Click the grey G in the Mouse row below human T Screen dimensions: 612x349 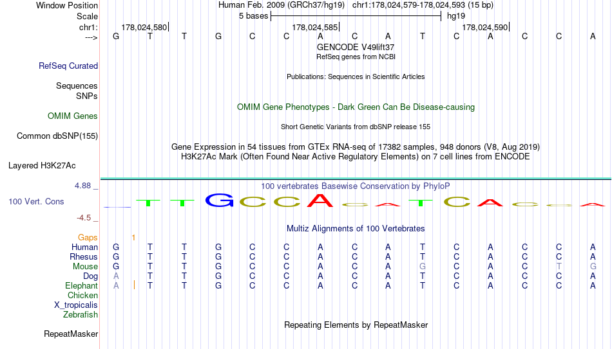423,267
